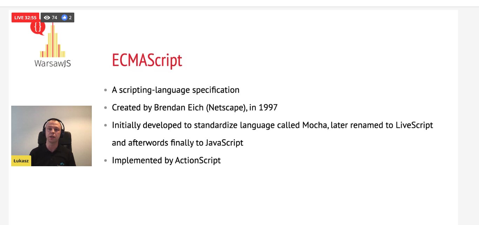Screen dimensions: 479x225
Task: Click the 'and afterwords finally to JavaScript' line
Action: click(x=177, y=143)
